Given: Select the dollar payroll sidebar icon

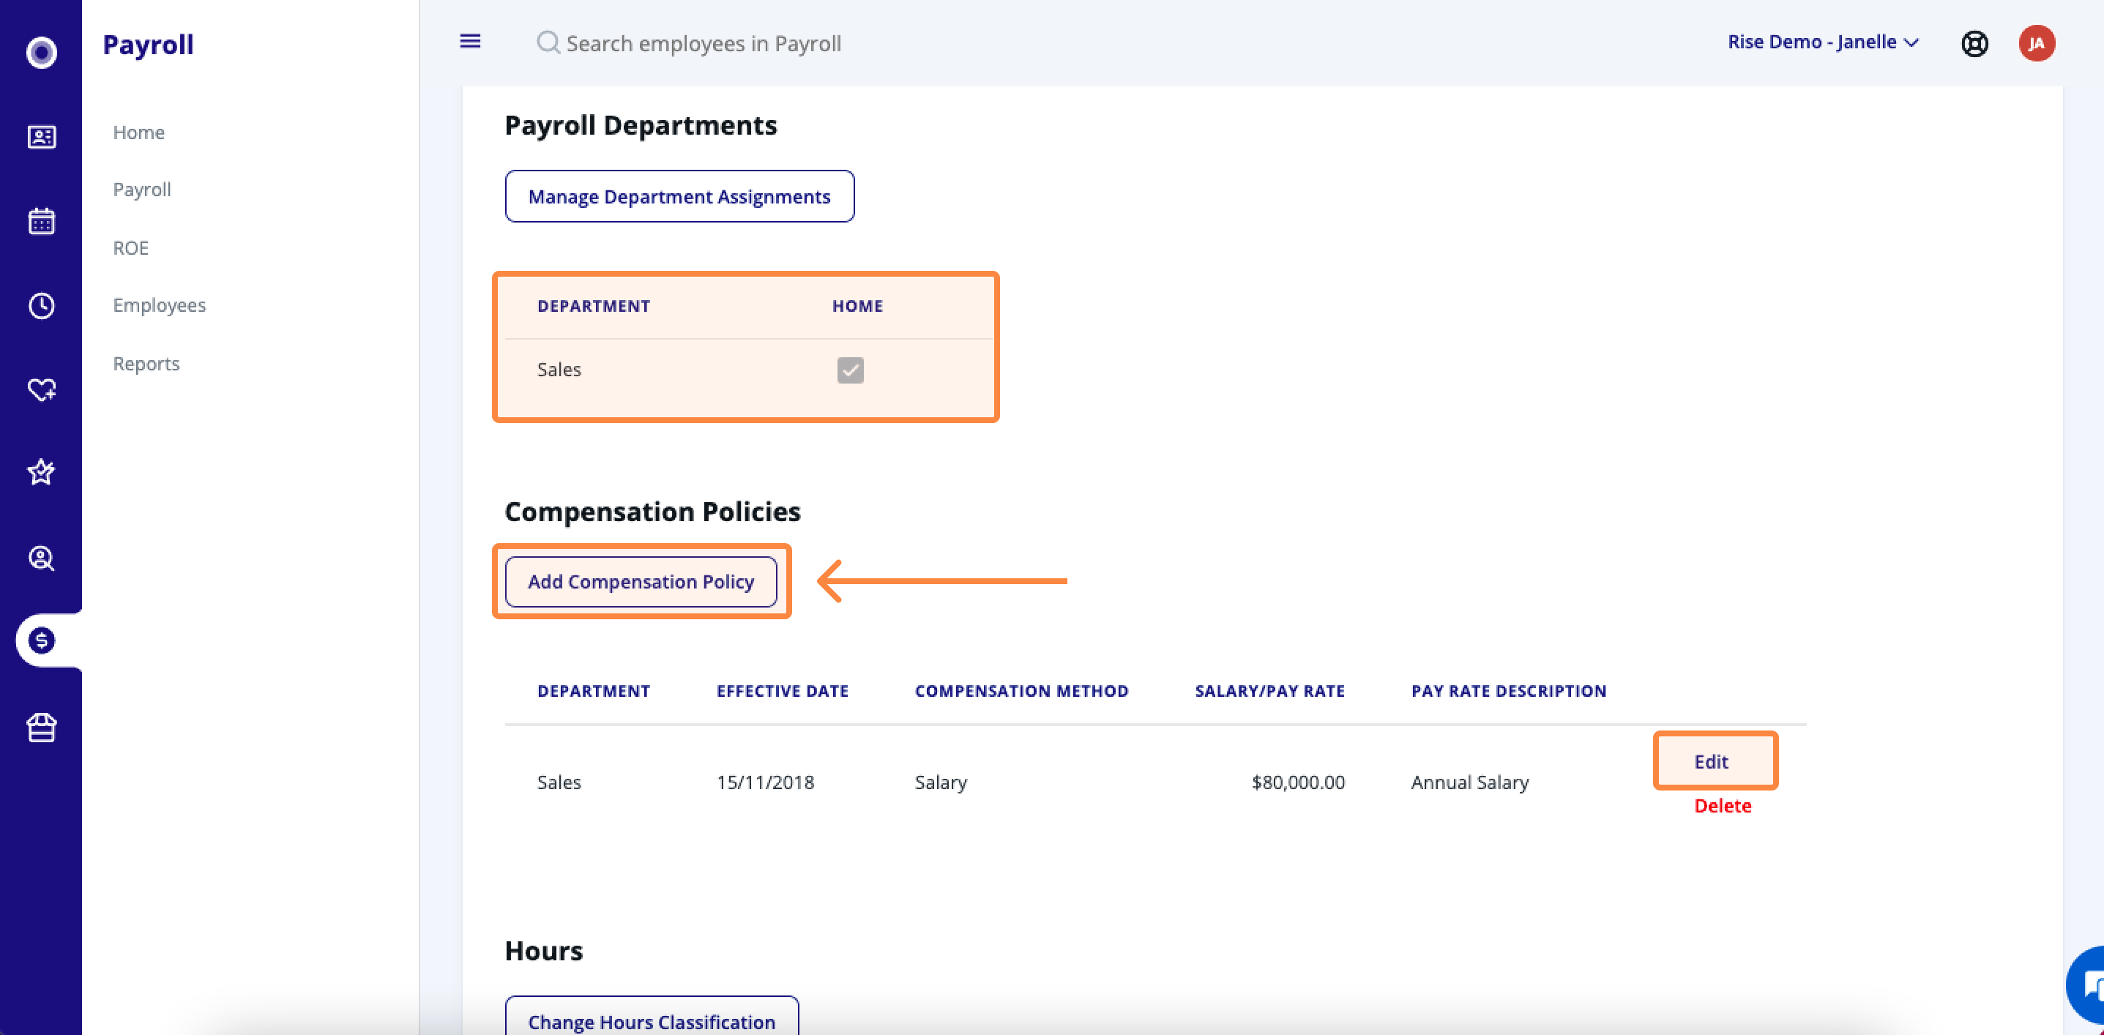Looking at the screenshot, I should click(42, 640).
